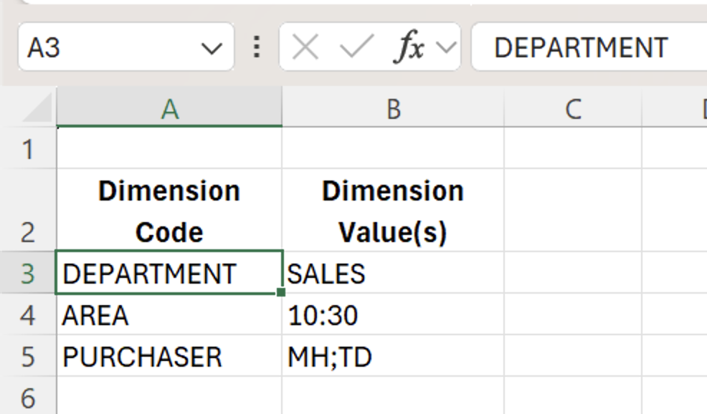Expand the dropdown beside the fx button
The height and width of the screenshot is (414, 707).
(445, 48)
